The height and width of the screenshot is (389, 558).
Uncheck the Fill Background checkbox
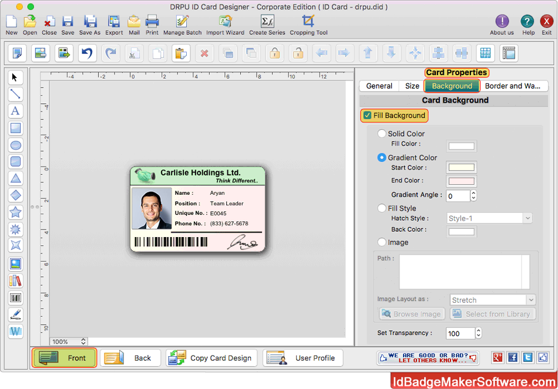[x=368, y=116]
